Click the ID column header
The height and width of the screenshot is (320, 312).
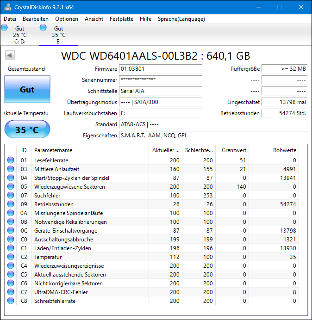24,150
